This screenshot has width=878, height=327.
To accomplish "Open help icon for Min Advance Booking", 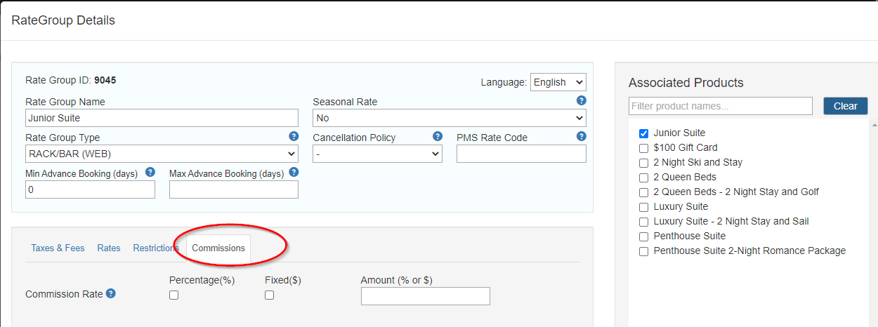I will (x=150, y=172).
